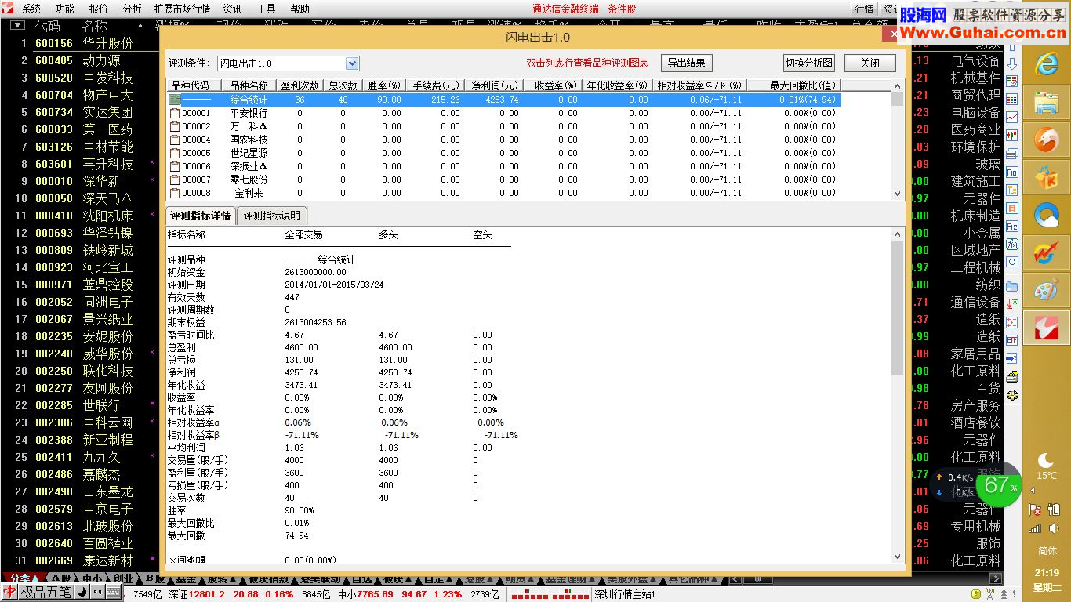Select the 000004 国农科技 row

coord(503,140)
